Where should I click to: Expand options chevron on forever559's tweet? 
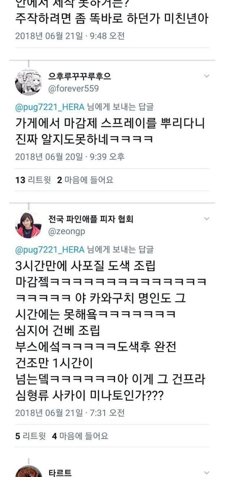click(207, 76)
